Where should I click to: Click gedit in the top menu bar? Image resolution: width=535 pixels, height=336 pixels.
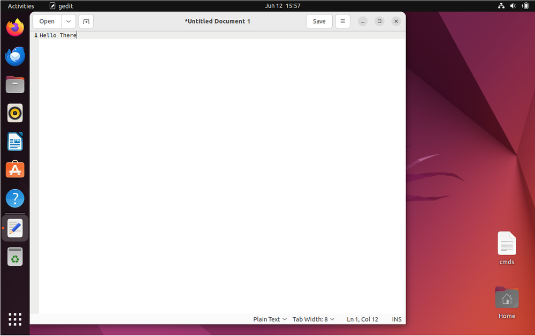pyautogui.click(x=60, y=6)
